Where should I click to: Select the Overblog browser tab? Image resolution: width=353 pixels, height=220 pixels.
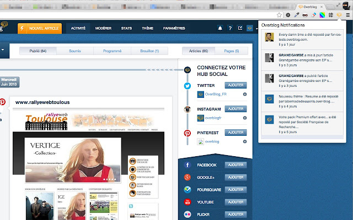point(311,7)
